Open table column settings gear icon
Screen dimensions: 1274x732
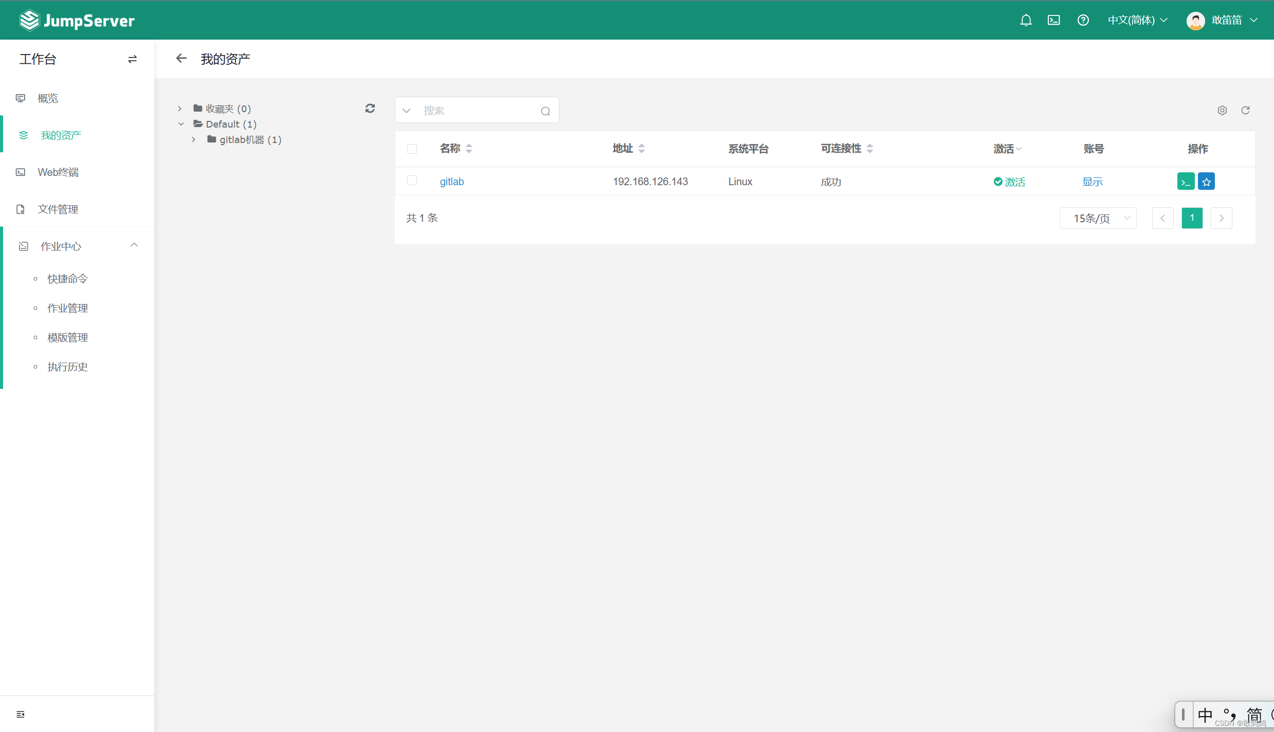(x=1222, y=111)
